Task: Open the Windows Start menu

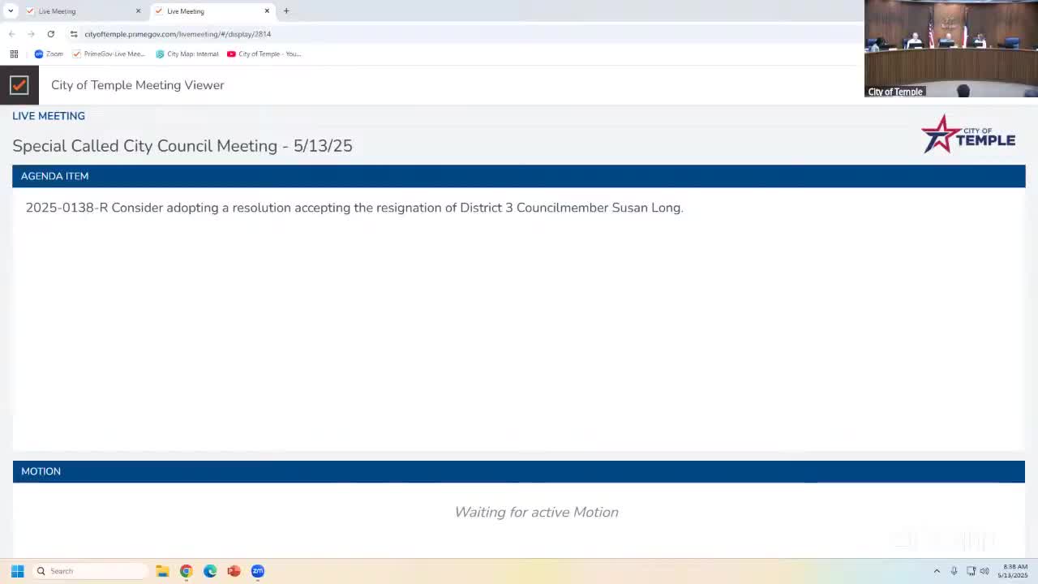Action: 17,571
